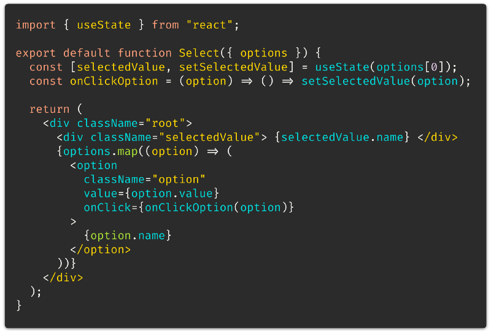Image resolution: width=491 pixels, height=331 pixels.
Task: Click the opening <option tag name
Action: pyautogui.click(x=97, y=165)
